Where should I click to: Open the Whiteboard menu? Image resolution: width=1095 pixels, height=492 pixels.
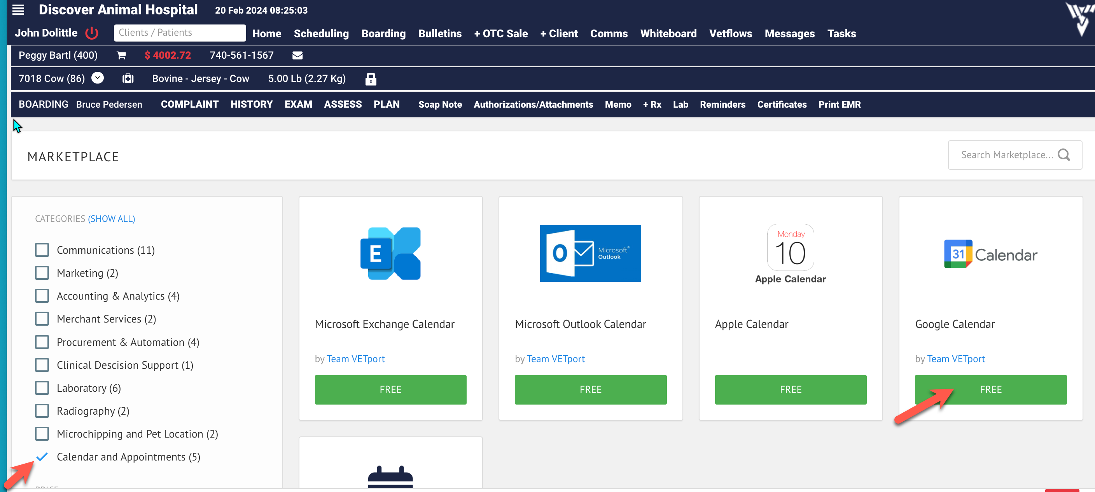(668, 33)
